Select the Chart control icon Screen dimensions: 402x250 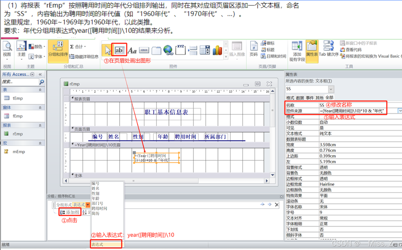217,50
